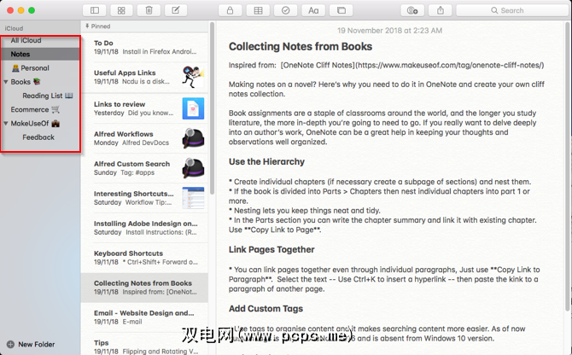
Task: Click the iCloud account header
Action: (14, 28)
